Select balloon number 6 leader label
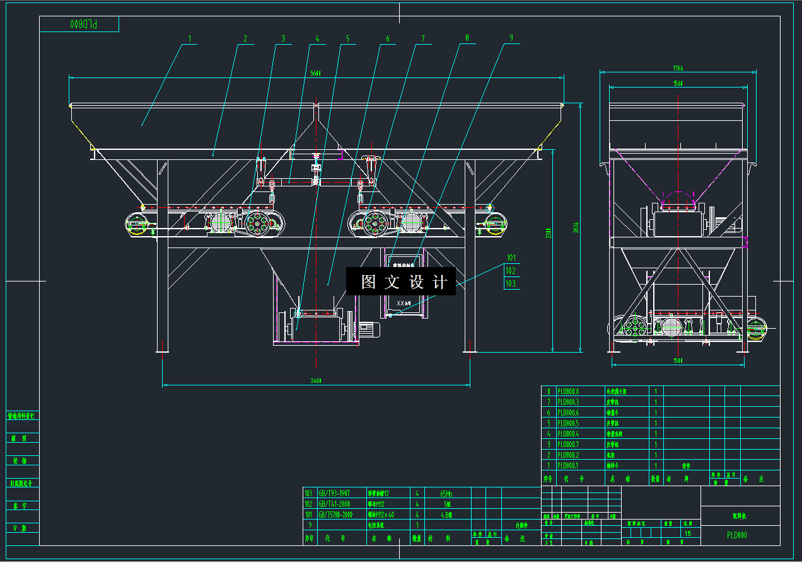 [387, 39]
